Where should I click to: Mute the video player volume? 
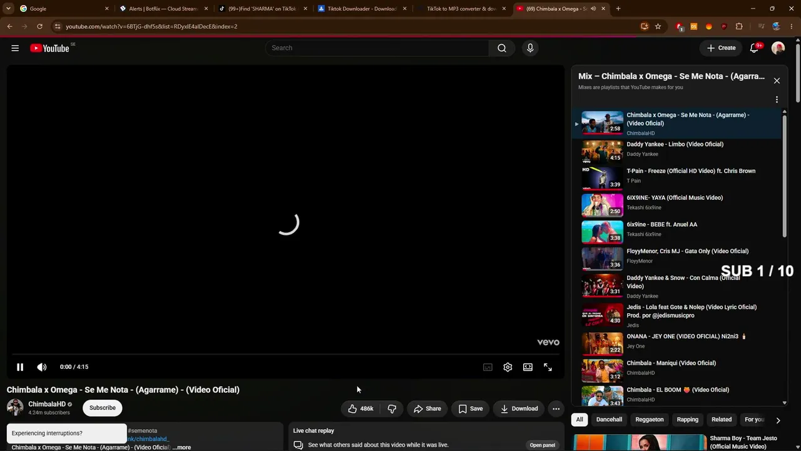click(41, 367)
